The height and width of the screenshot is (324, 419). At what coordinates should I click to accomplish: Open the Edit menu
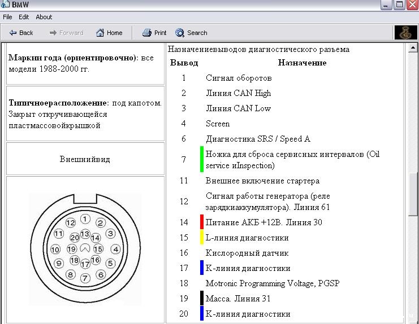[x=24, y=17]
